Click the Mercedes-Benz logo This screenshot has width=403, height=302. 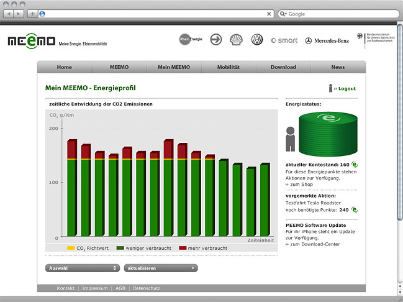pyautogui.click(x=327, y=40)
